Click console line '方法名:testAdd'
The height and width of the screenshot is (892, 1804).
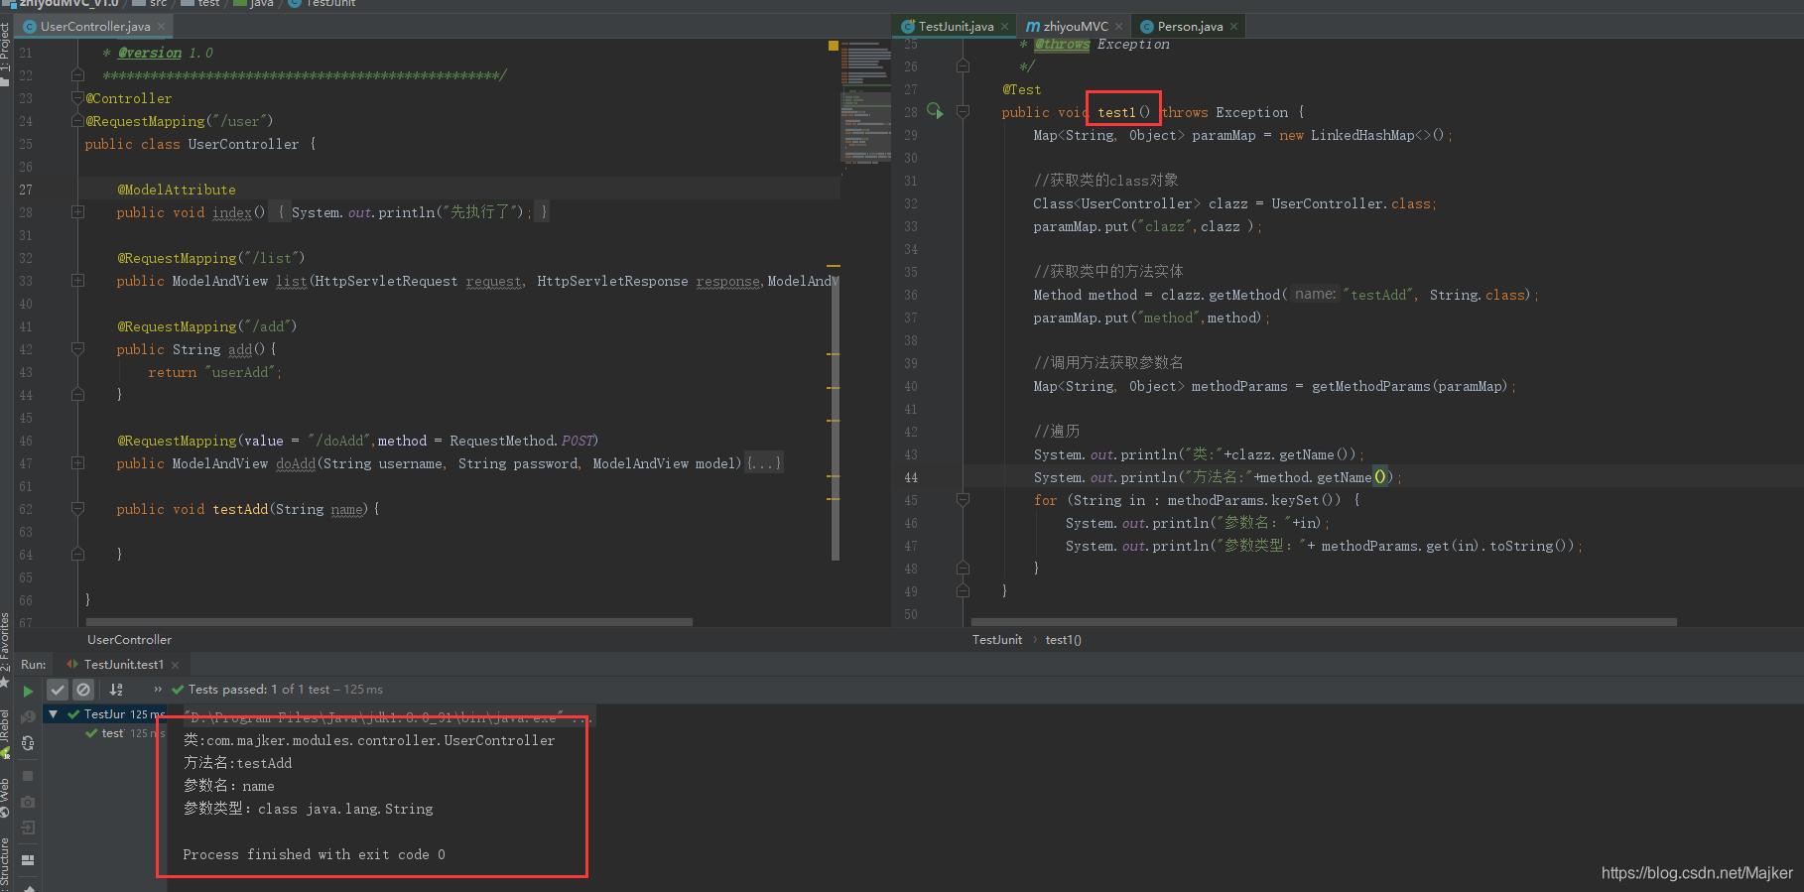237,763
